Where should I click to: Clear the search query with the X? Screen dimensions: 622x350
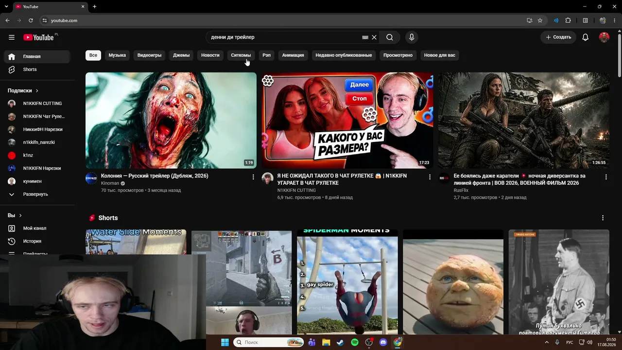click(x=374, y=37)
